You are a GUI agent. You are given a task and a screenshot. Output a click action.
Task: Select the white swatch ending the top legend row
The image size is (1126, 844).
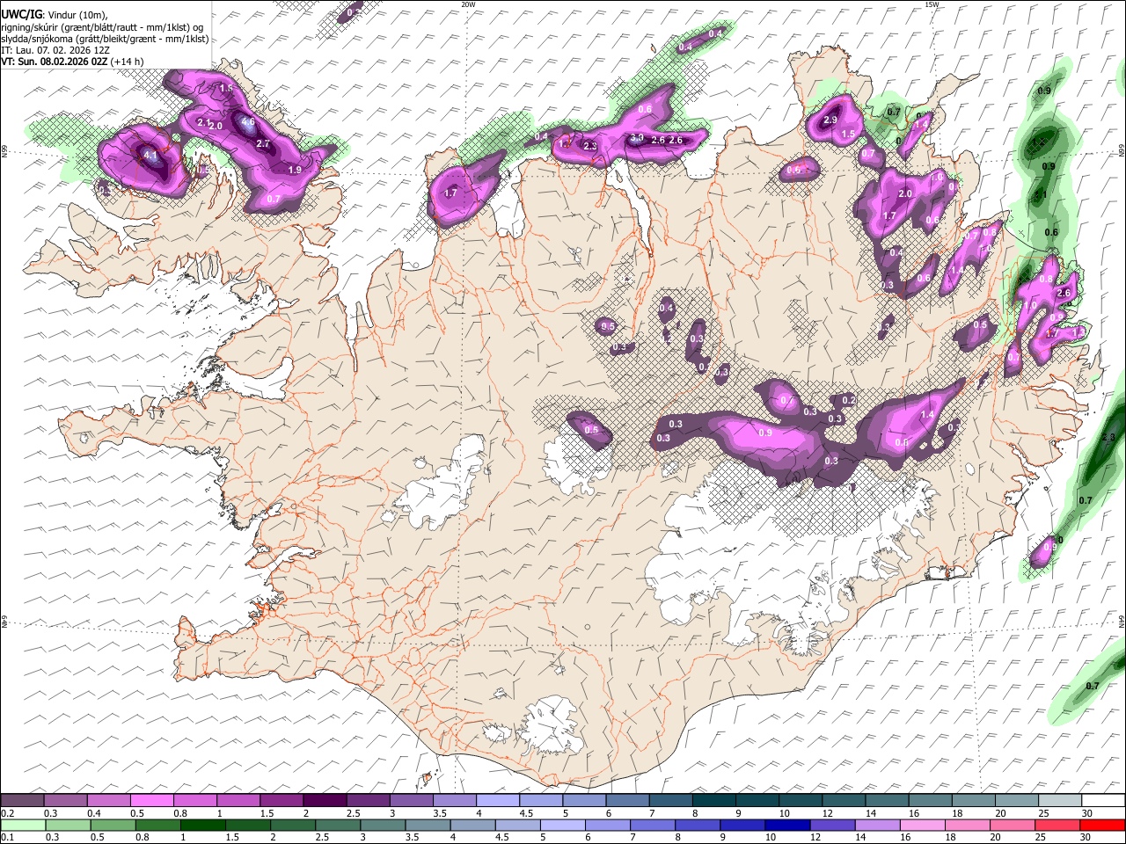1102,801
